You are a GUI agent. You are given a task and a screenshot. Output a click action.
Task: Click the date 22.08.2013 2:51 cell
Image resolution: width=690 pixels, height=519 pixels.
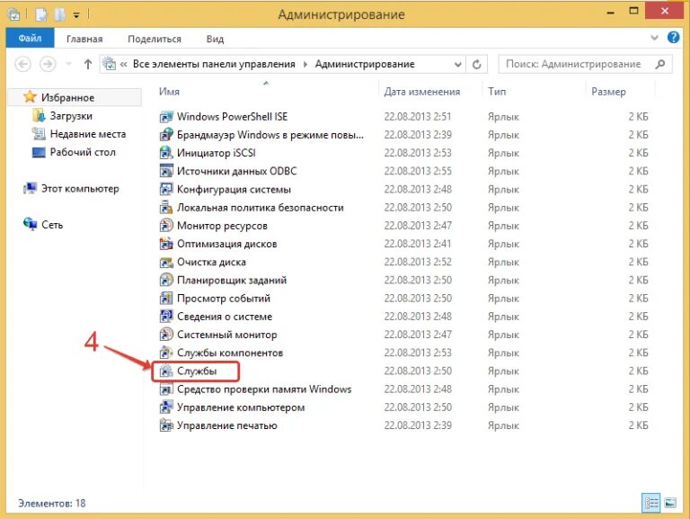pos(418,117)
